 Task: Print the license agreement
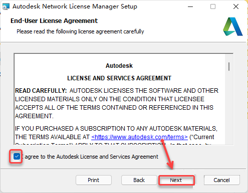pos(94,180)
